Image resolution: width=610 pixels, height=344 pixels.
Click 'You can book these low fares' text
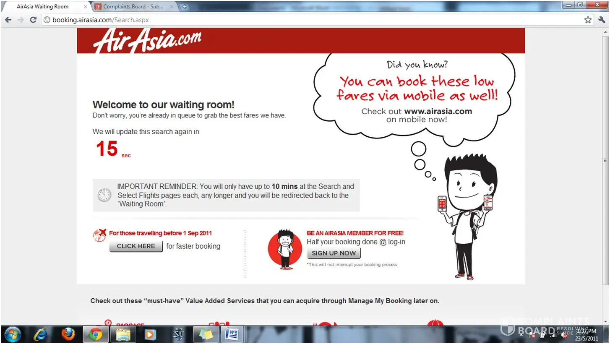coord(417,88)
